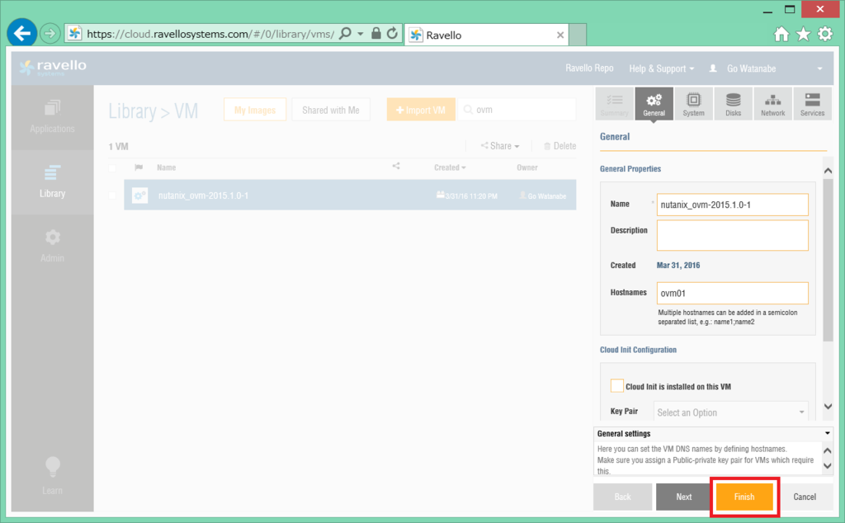Viewport: 845px width, 523px height.
Task: Switch to the System tab
Action: click(x=693, y=104)
